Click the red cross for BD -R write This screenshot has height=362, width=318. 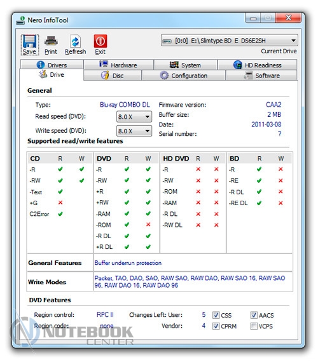tap(280, 169)
